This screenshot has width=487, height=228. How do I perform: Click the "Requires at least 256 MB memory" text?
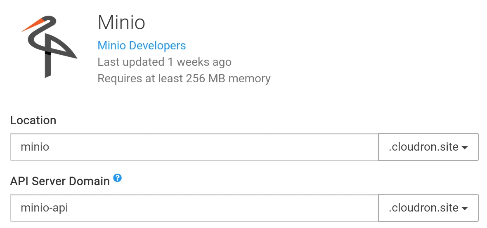184,78
